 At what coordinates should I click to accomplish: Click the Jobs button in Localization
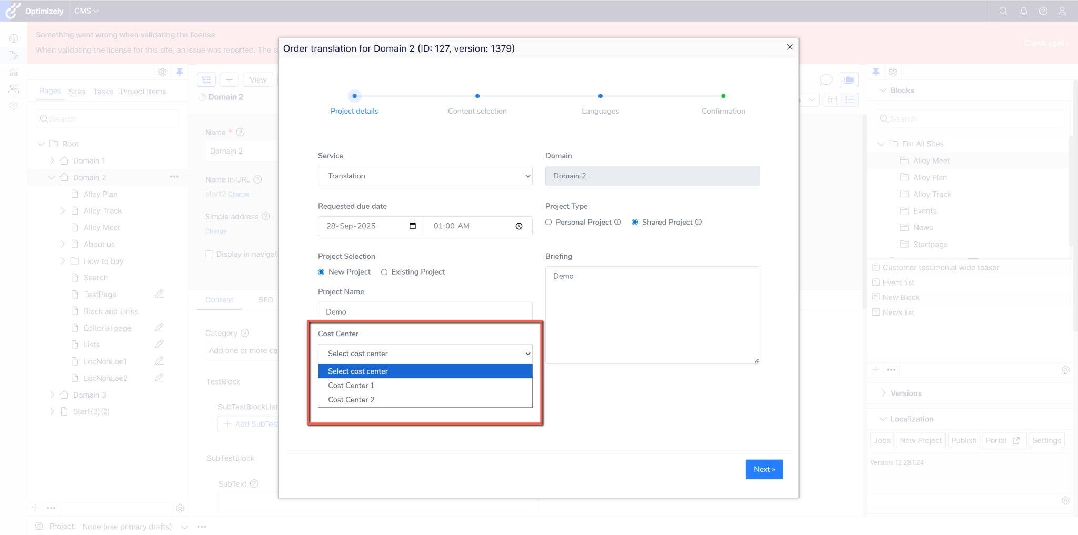(882, 440)
